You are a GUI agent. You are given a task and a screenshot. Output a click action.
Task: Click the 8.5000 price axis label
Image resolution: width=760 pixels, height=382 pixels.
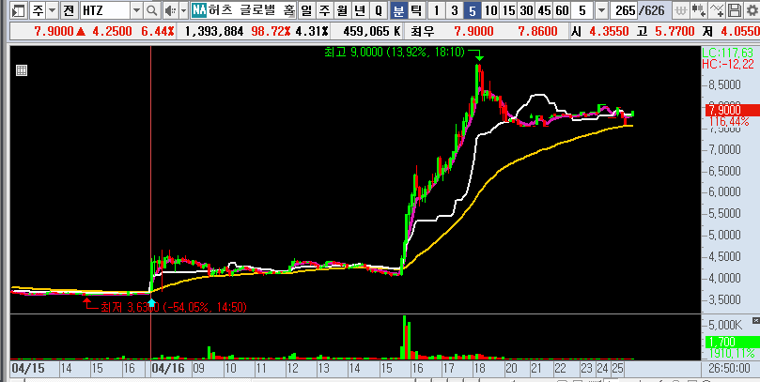tap(724, 85)
